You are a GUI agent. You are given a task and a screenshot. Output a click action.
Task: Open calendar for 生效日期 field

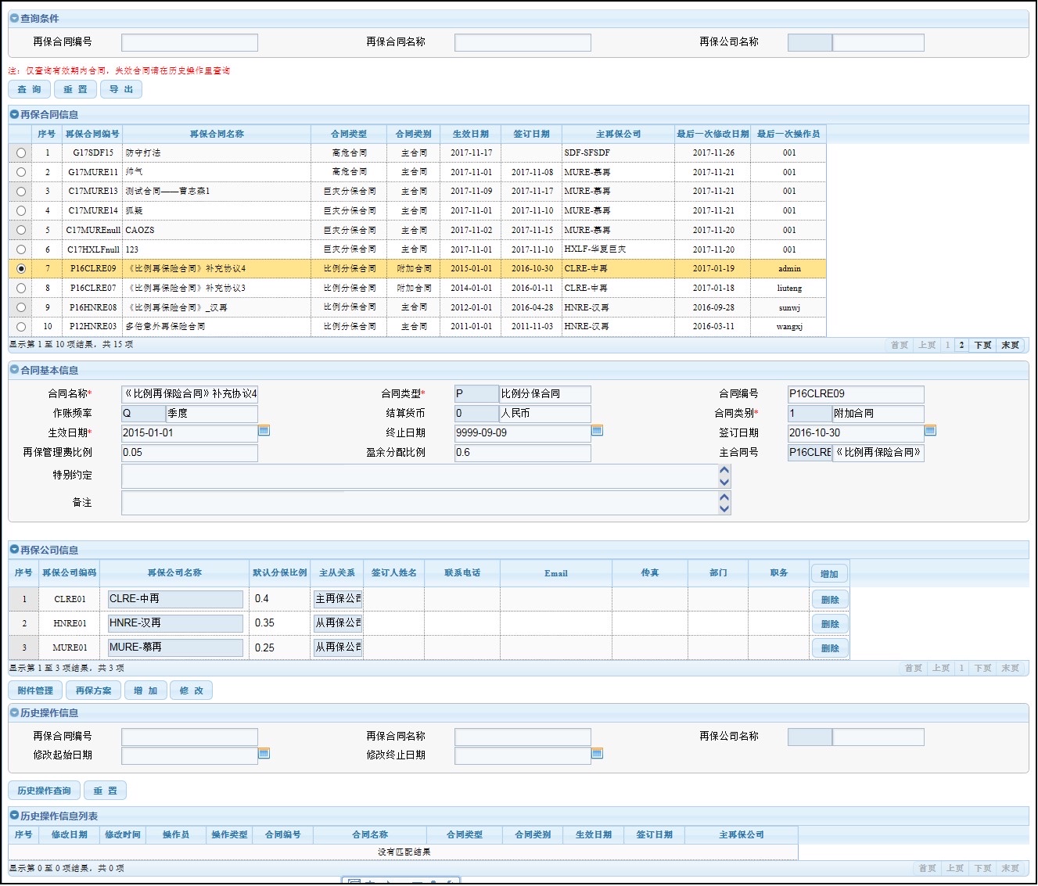(264, 431)
